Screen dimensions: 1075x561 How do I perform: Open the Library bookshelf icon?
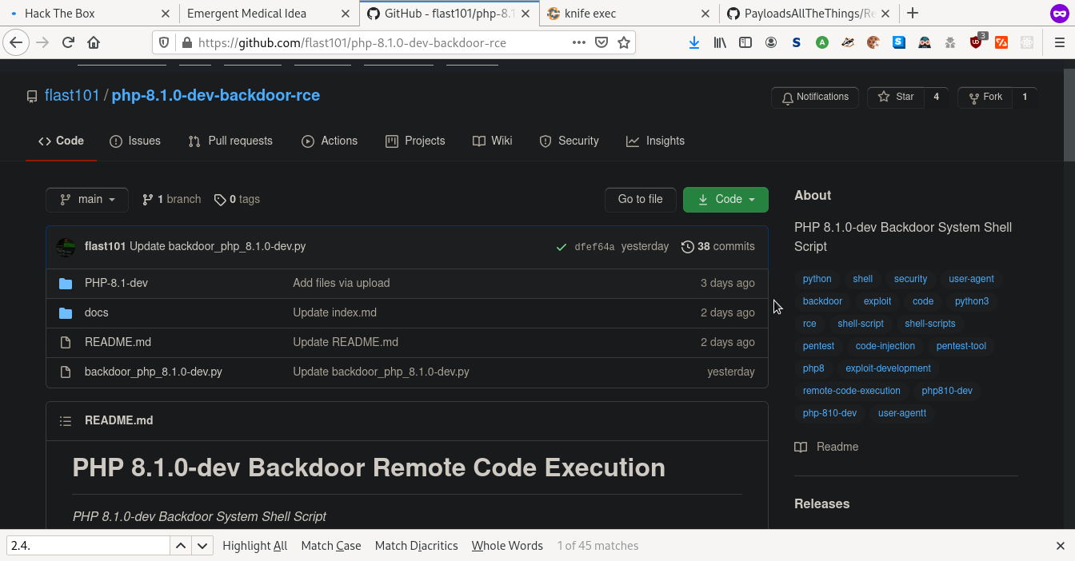[x=720, y=43]
